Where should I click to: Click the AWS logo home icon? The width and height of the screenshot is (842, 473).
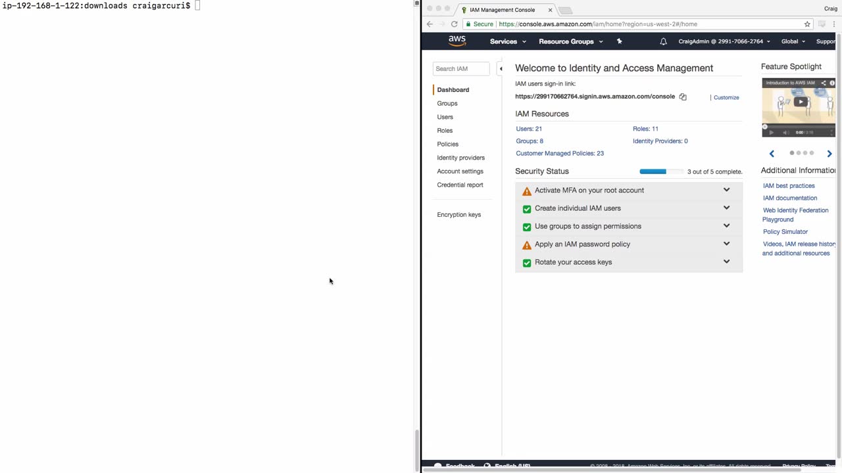click(x=457, y=41)
